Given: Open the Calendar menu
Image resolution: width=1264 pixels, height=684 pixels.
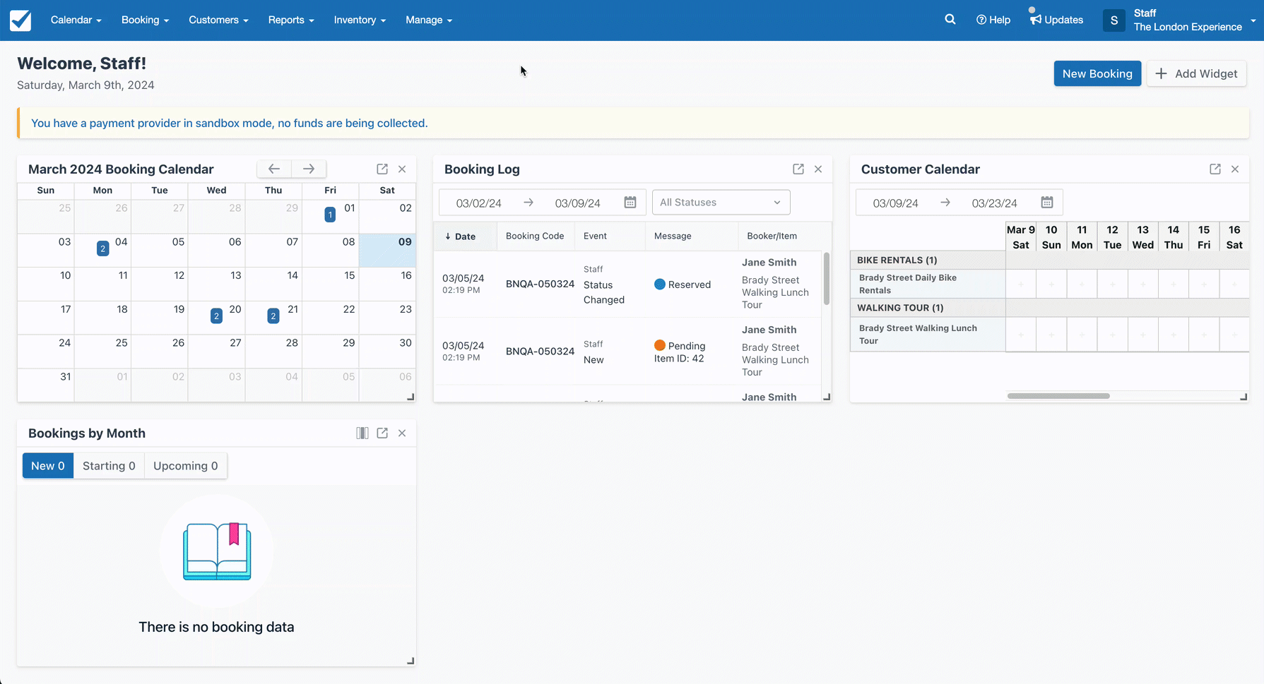Looking at the screenshot, I should pos(76,20).
